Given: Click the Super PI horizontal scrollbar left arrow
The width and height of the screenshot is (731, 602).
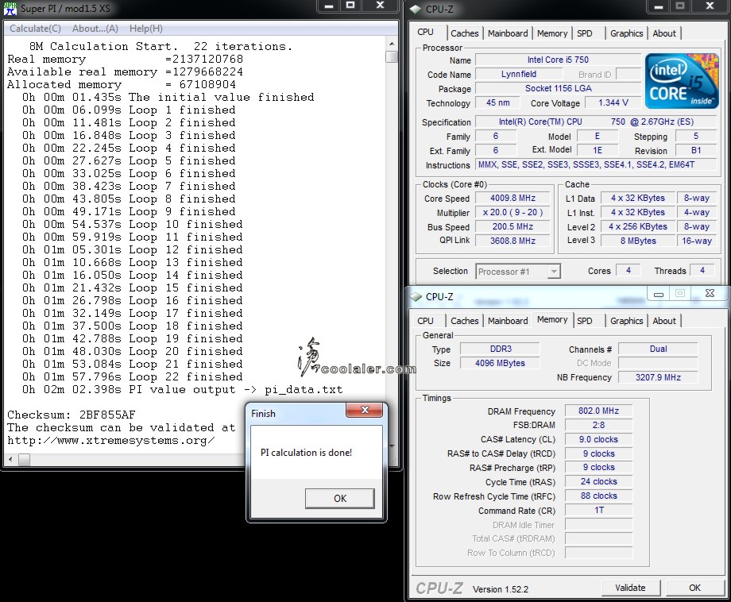Looking at the screenshot, I should [10, 460].
